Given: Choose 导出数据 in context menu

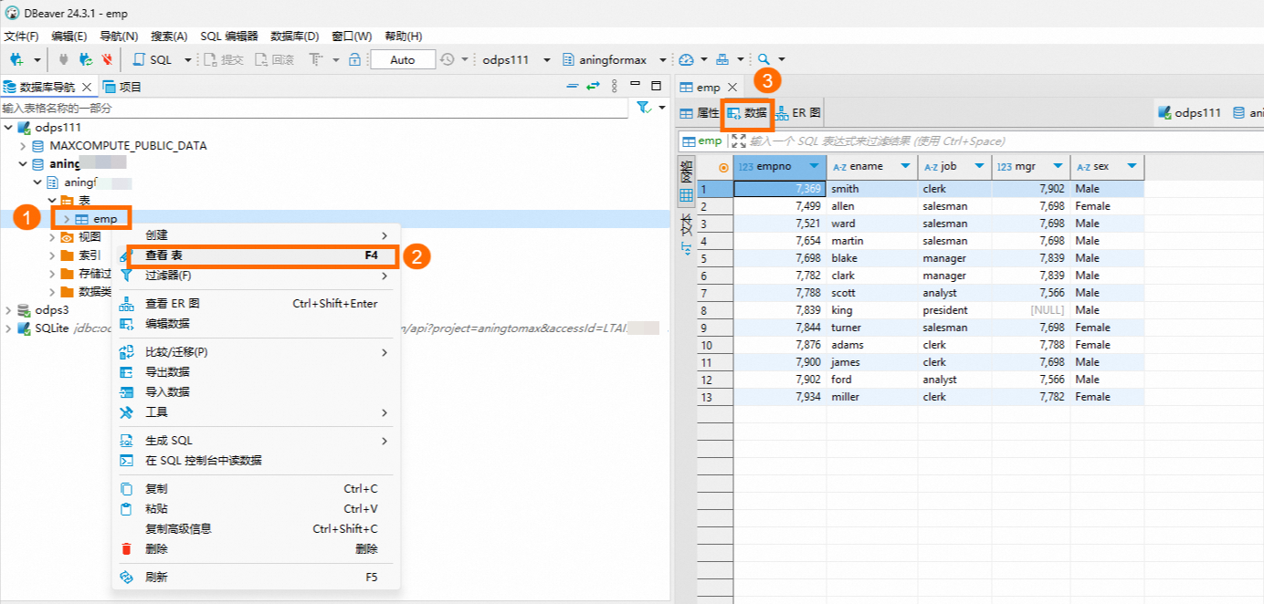Looking at the screenshot, I should (258, 372).
